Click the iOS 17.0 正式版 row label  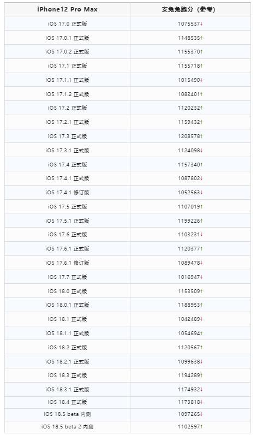pos(67,24)
